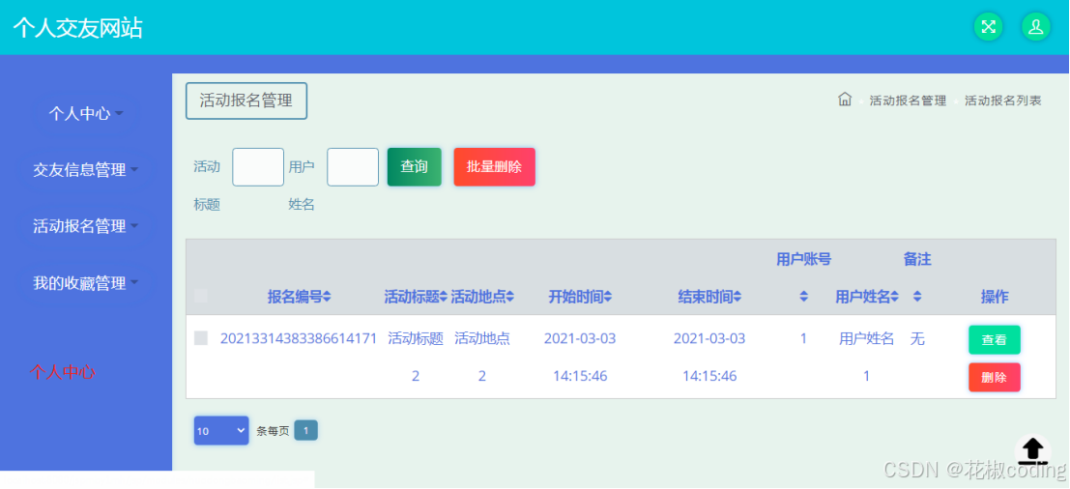The image size is (1070, 489).
Task: Open the 10 per-page size dropdown
Action: coord(221,430)
